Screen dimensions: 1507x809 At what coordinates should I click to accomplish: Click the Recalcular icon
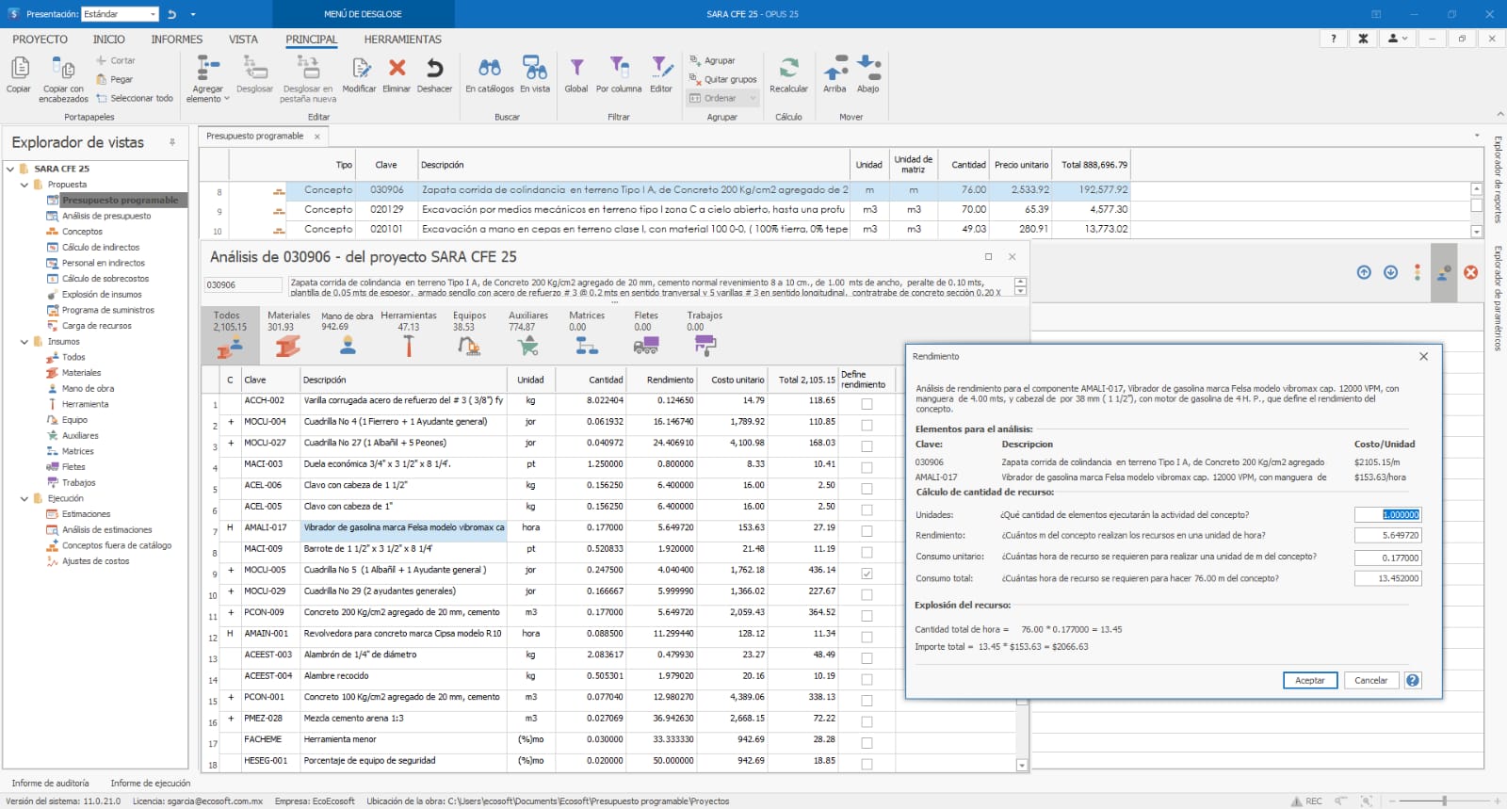[x=788, y=68]
